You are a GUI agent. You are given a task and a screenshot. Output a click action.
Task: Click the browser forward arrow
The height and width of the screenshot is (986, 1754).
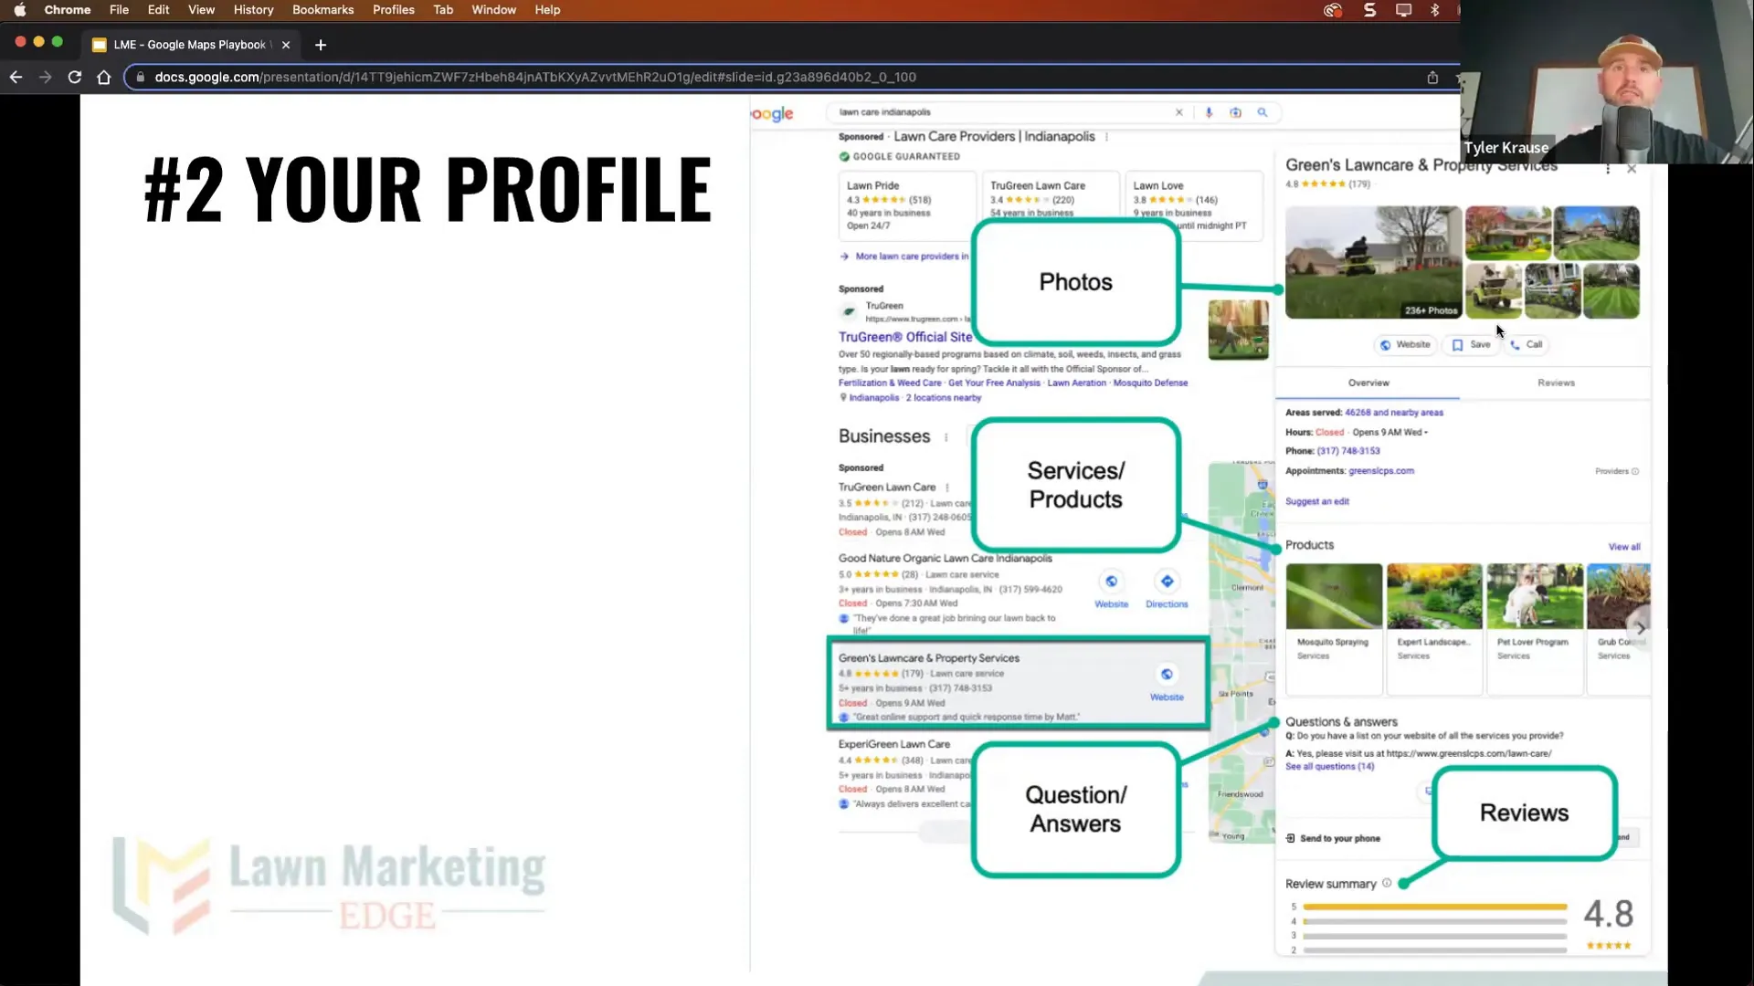[46, 78]
